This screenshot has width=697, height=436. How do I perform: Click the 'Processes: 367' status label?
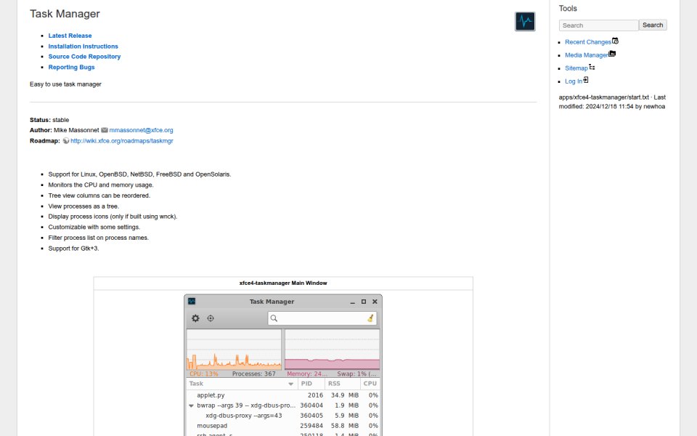(254, 374)
